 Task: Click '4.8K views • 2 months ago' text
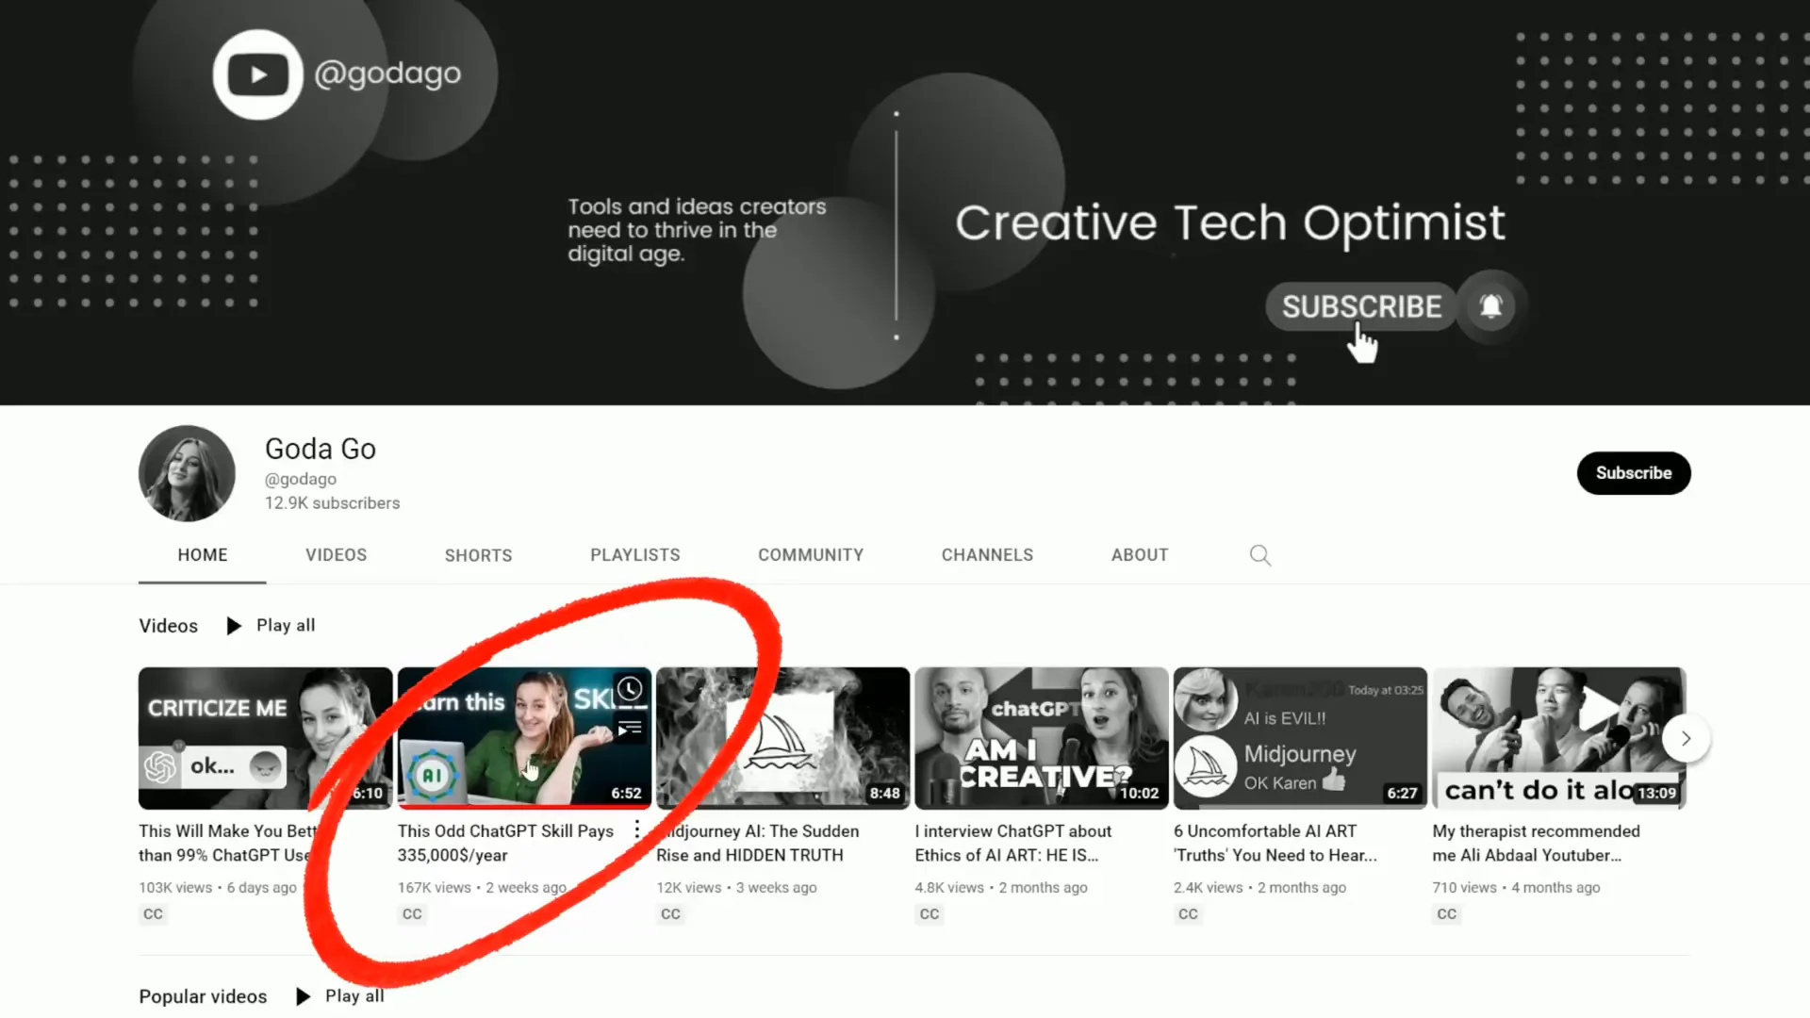click(x=1001, y=888)
